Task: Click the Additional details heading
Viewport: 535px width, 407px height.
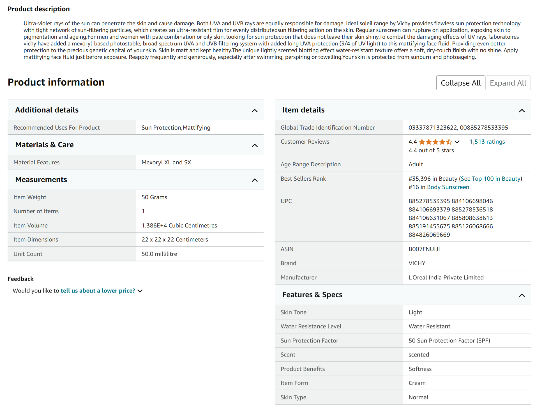Action: 47,110
